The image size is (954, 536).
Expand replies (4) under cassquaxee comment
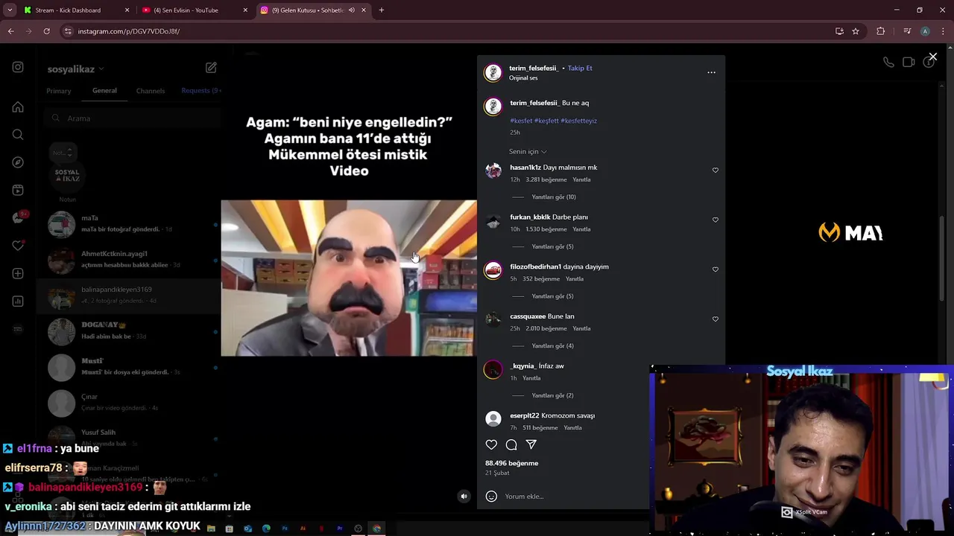552,346
